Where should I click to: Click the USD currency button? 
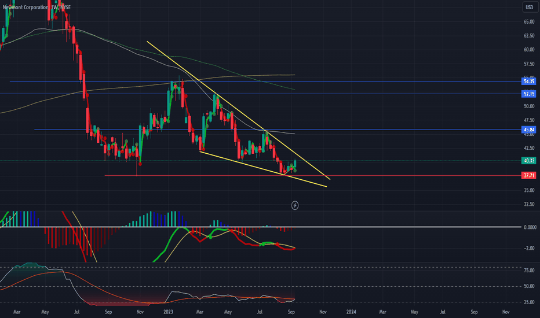coord(530,7)
